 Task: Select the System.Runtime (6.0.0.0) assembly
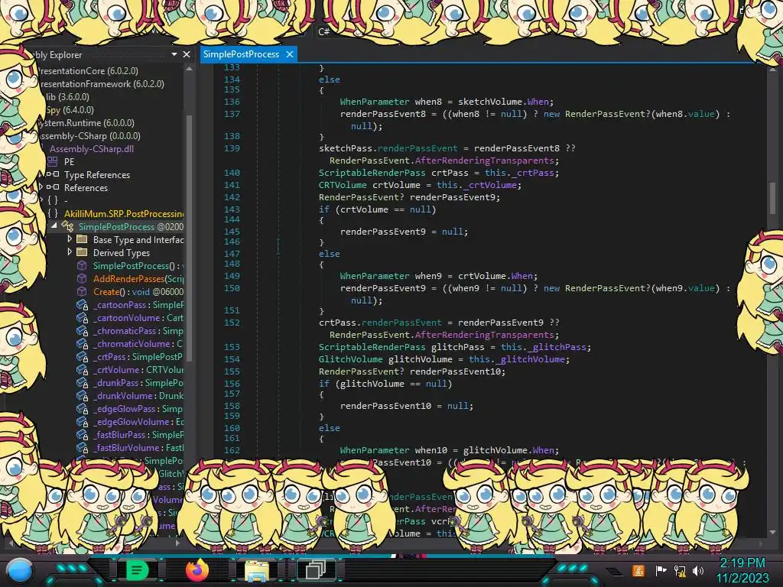click(x=87, y=123)
